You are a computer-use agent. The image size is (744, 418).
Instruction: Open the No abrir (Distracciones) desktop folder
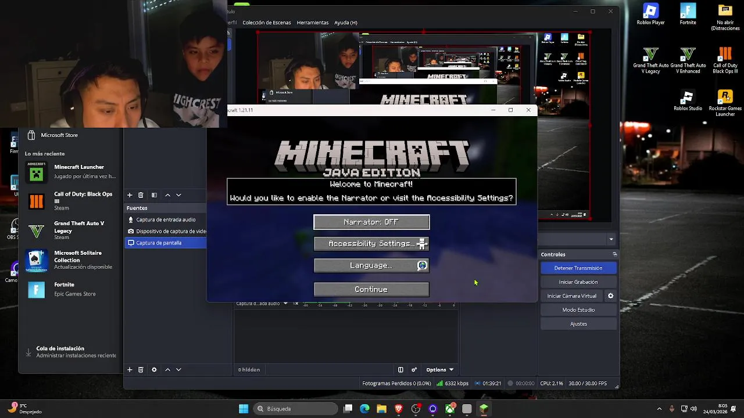pyautogui.click(x=725, y=17)
